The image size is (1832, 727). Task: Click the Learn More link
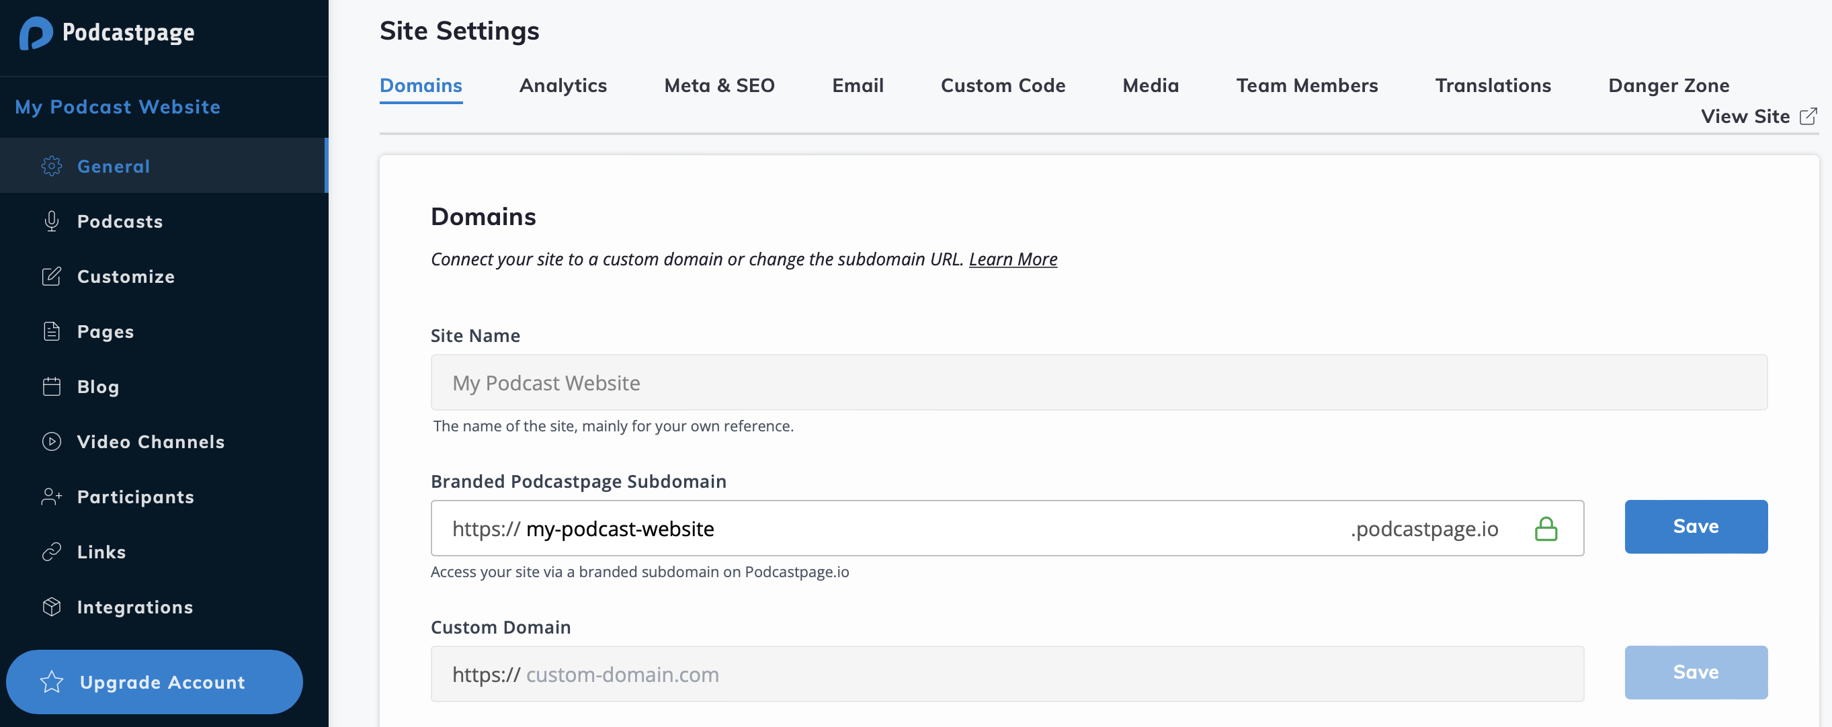click(1013, 259)
